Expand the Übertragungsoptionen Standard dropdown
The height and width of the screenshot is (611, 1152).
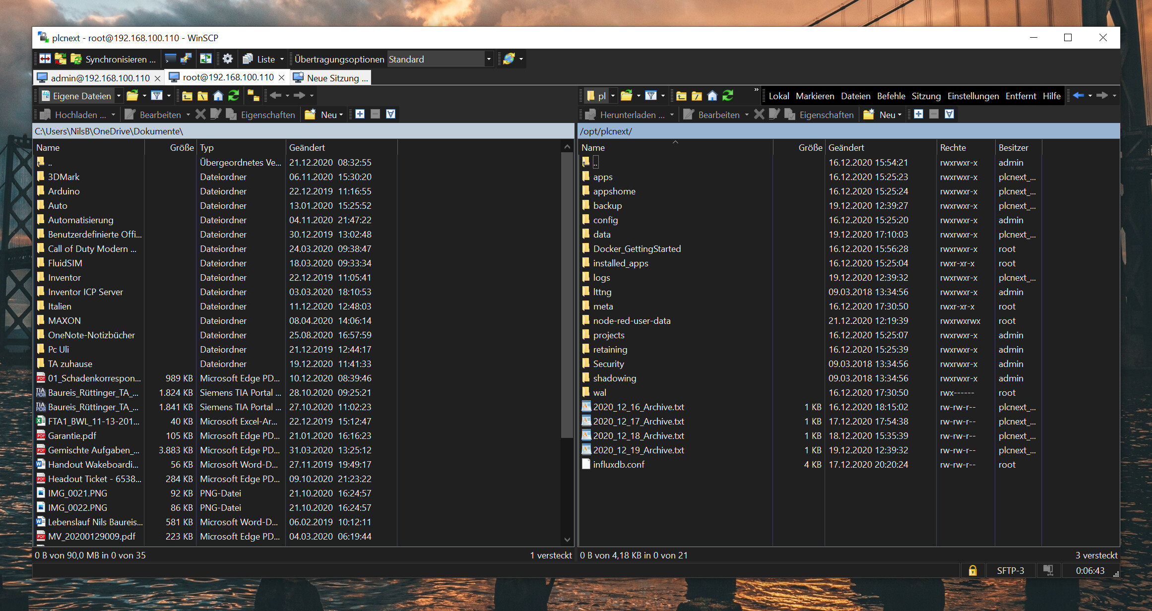point(489,60)
